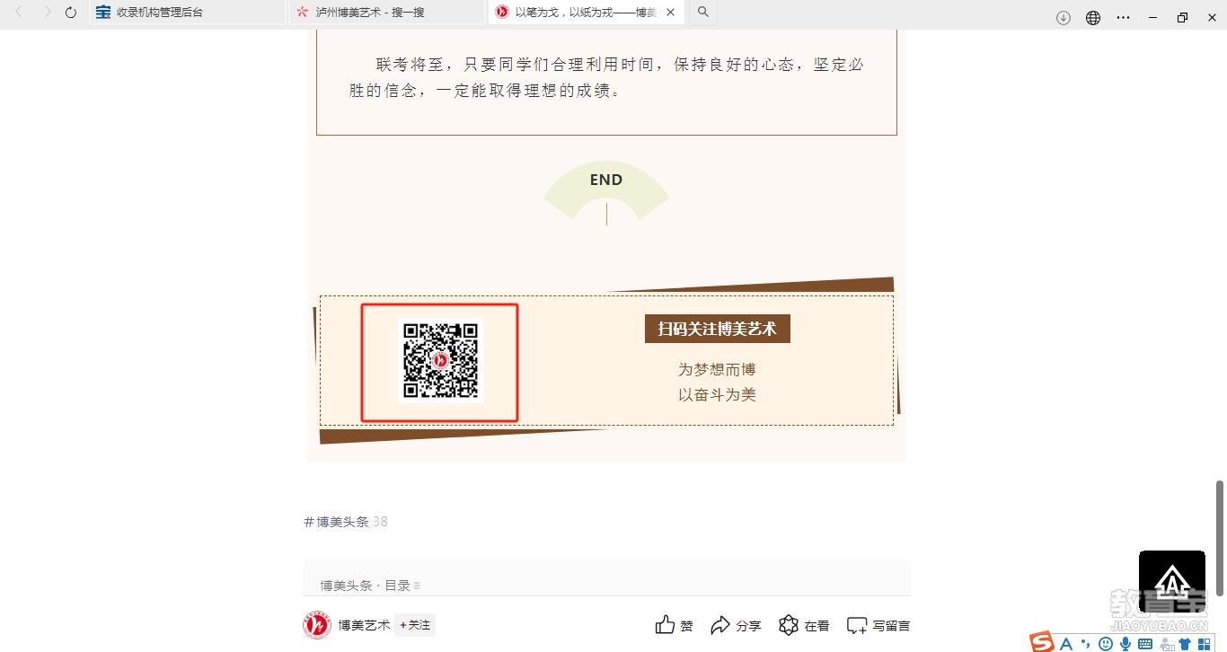Expand the 博美头条 · 目录 list
The image size is (1227, 652).
[x=370, y=586]
